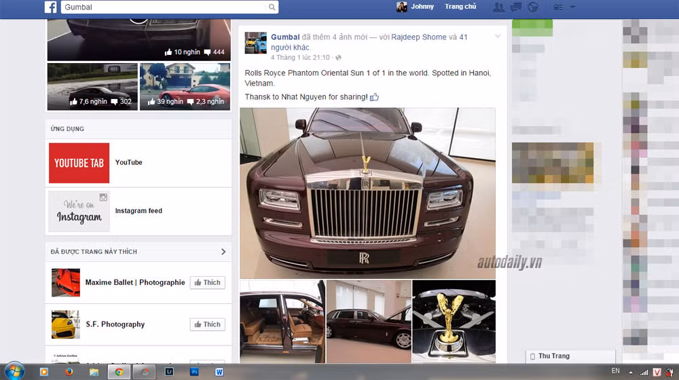This screenshot has height=380, width=679.
Task: Open the YOUTUBE TAB app tile
Action: [79, 163]
